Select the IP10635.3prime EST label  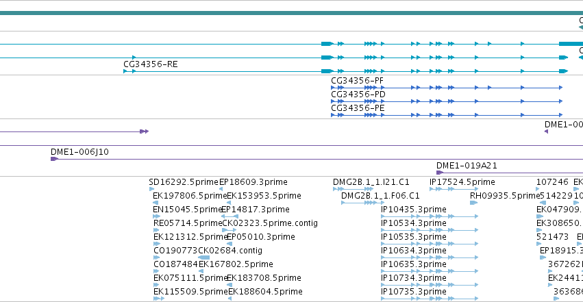(x=414, y=264)
